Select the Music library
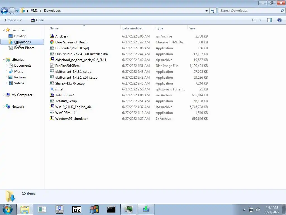Image resolution: width=286 pixels, height=215 pixels. pyautogui.click(x=19, y=71)
